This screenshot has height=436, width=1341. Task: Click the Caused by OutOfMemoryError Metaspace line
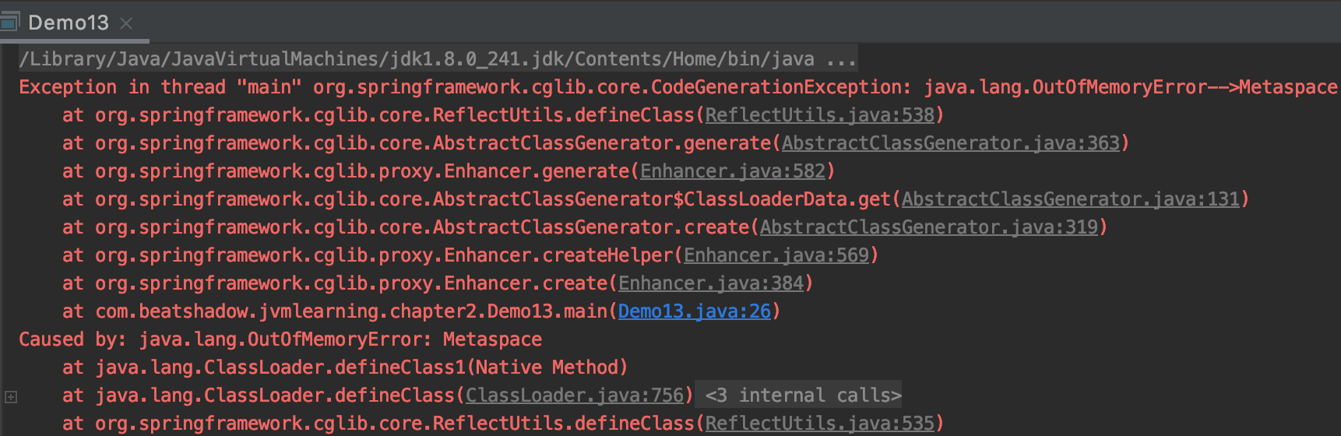coord(280,339)
